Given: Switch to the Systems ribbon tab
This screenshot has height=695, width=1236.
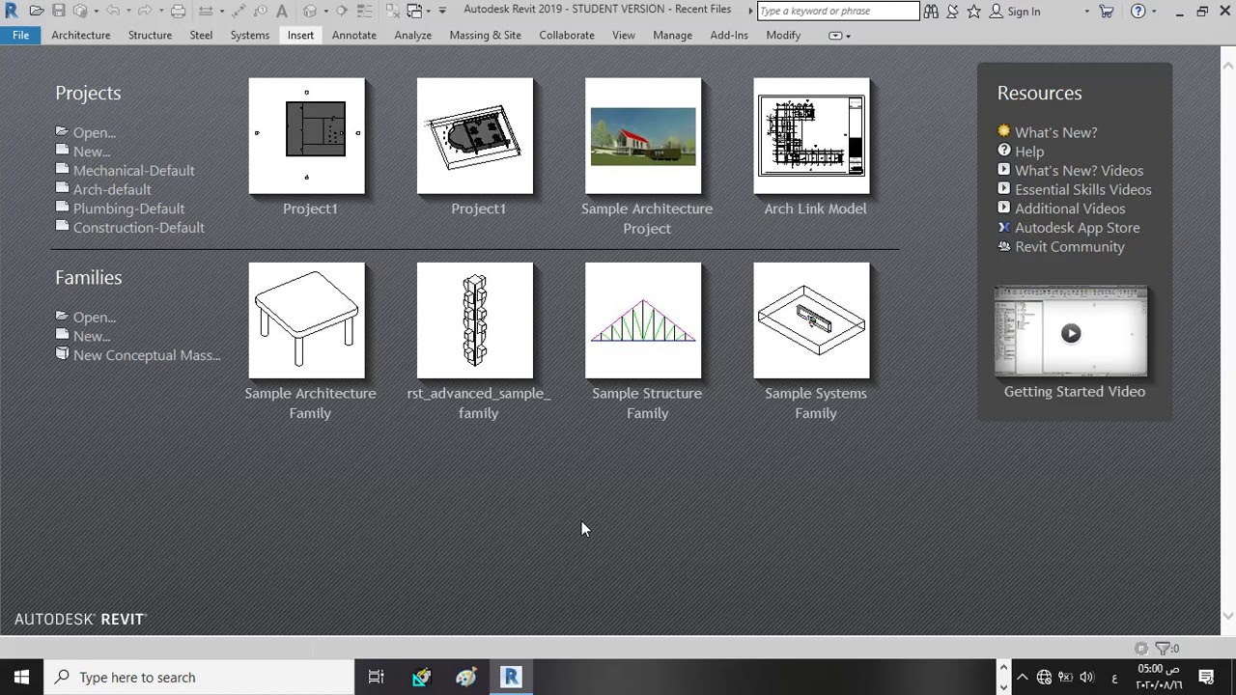Looking at the screenshot, I should pos(250,35).
